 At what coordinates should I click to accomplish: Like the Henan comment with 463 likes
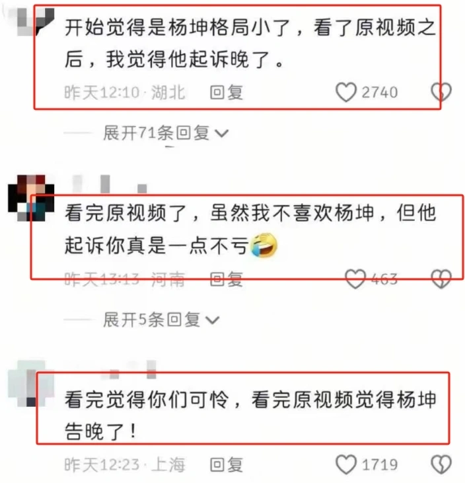(355, 279)
